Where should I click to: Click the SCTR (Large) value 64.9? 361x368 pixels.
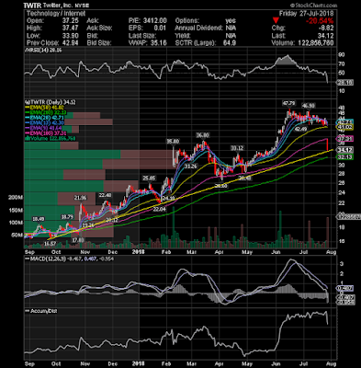(230, 42)
